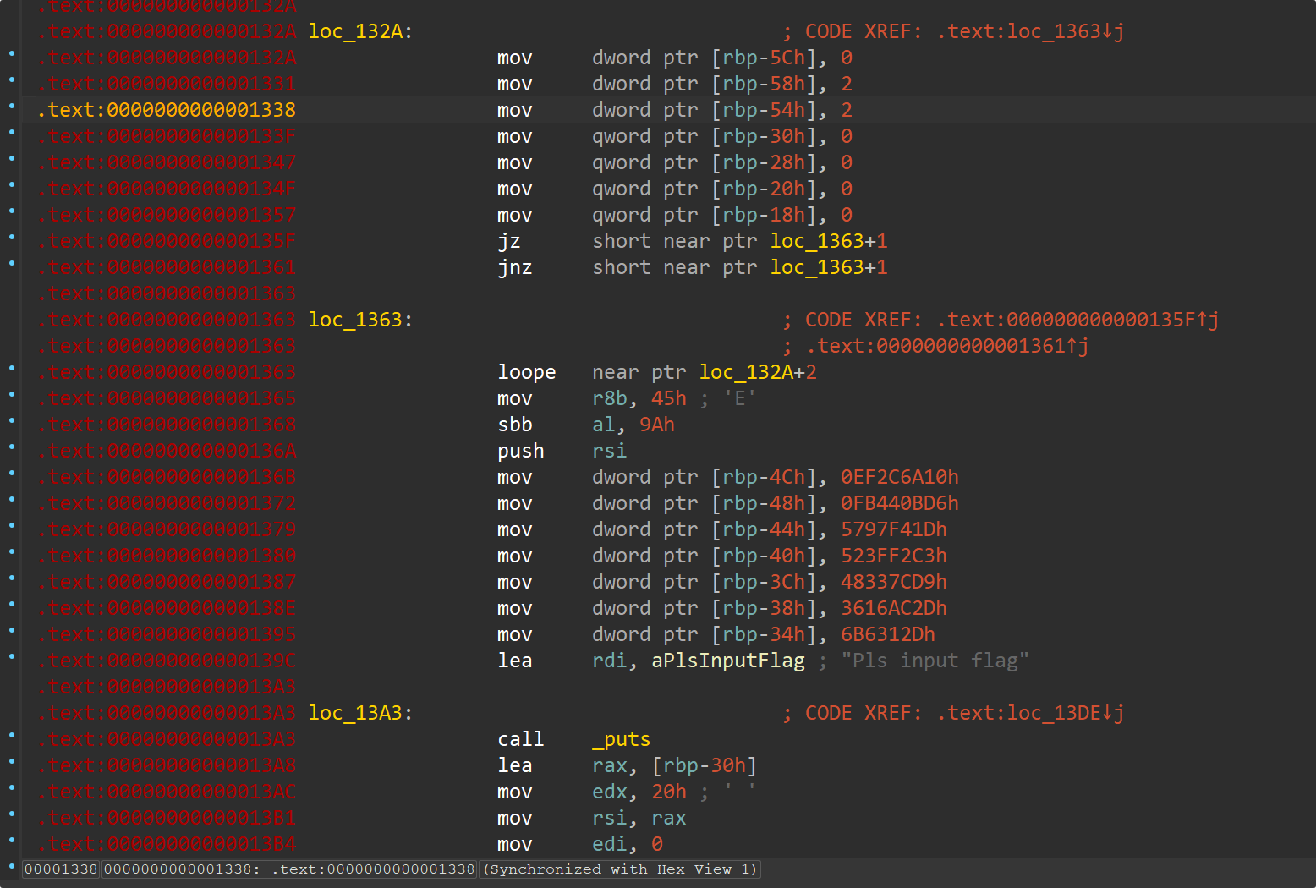Viewport: 1316px width, 888px height.
Task: Click the 45h immediate value
Action: (669, 398)
